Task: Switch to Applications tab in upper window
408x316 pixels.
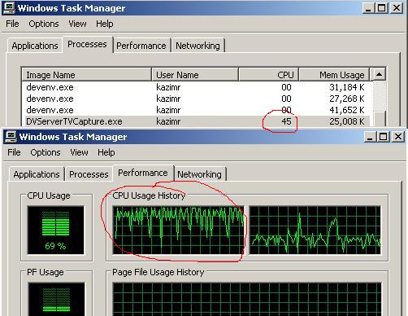Action: pyautogui.click(x=35, y=46)
